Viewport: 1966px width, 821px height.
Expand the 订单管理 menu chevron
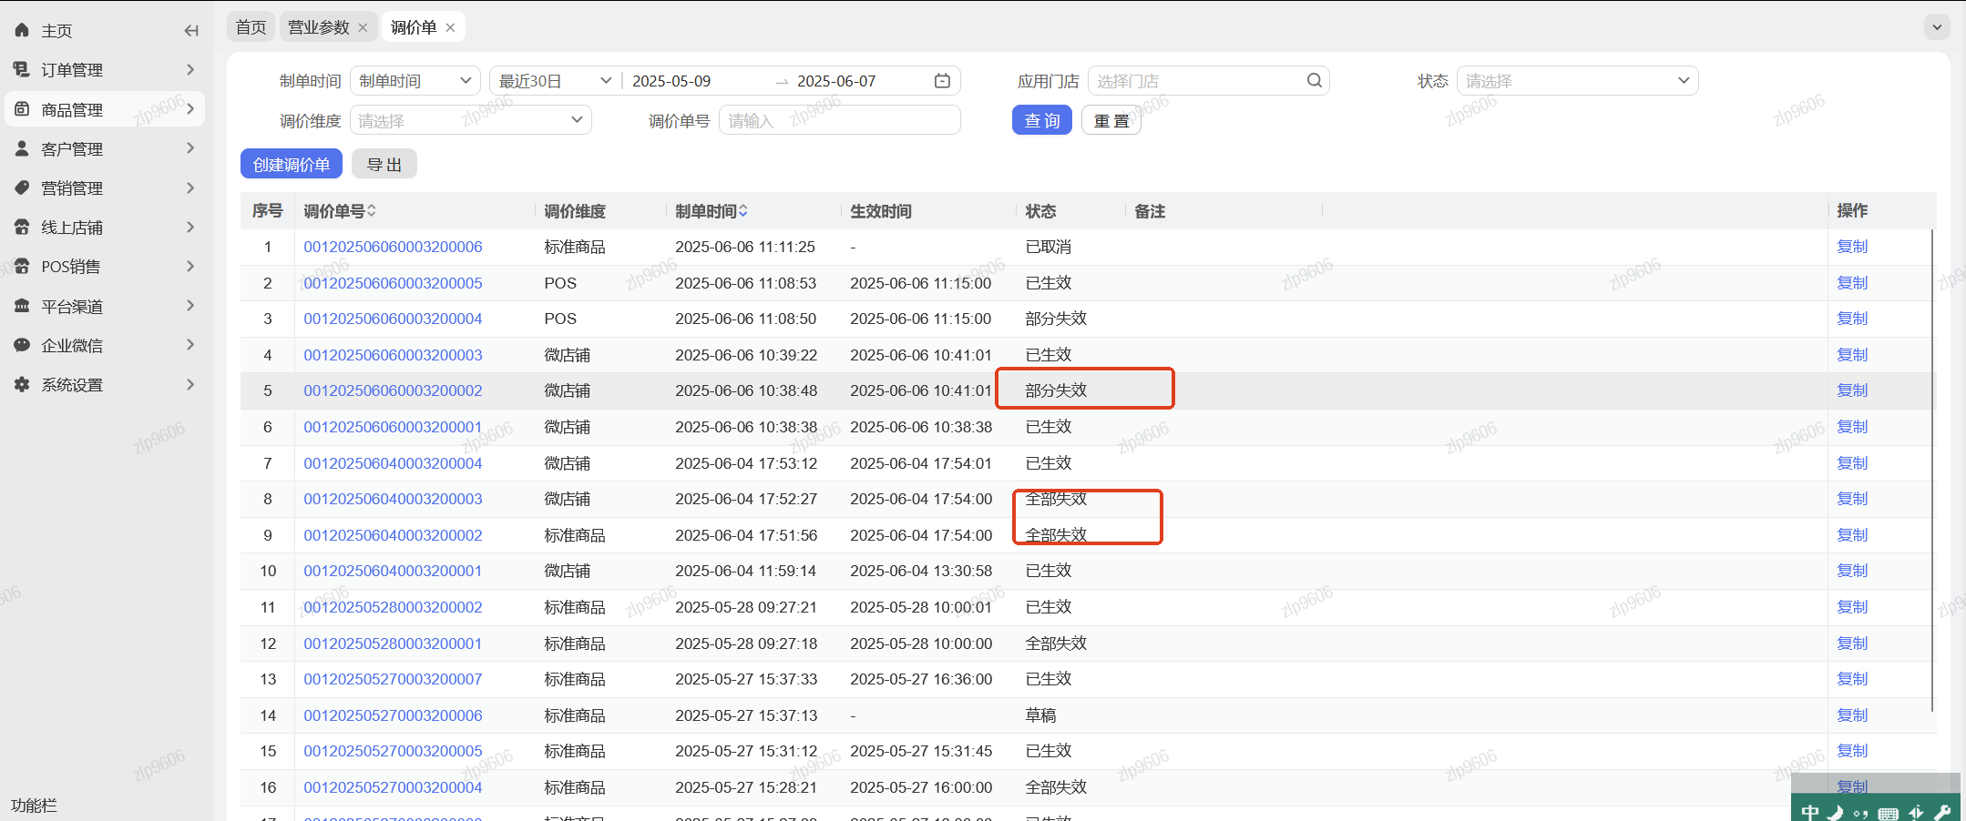[x=190, y=69]
